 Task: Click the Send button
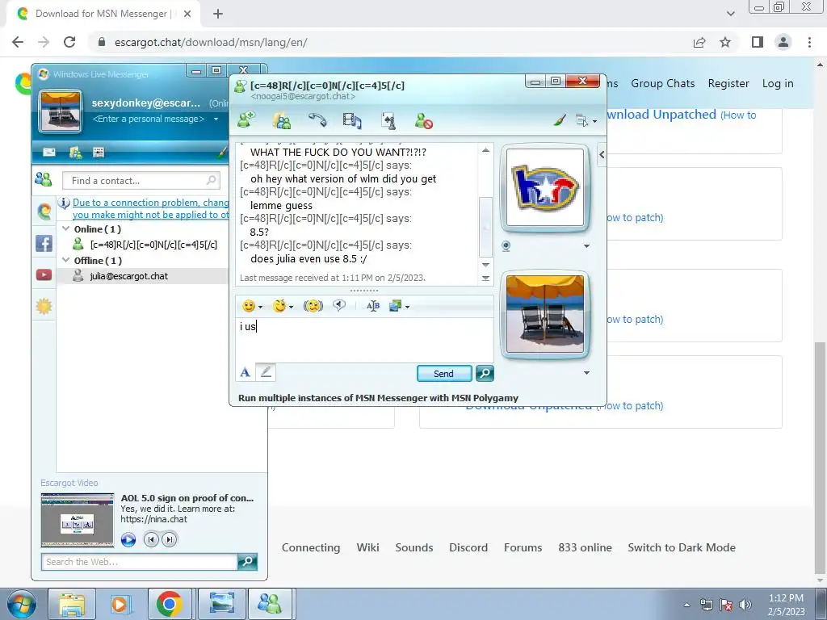coord(444,373)
